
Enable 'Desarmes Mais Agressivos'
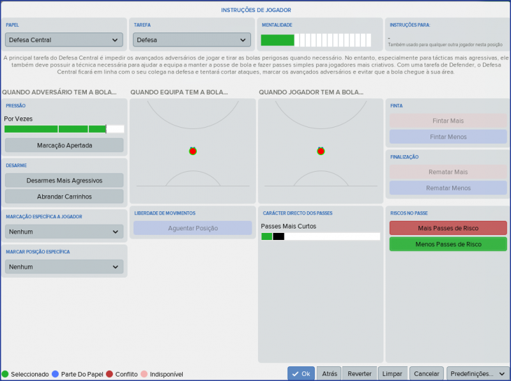pyautogui.click(x=64, y=180)
